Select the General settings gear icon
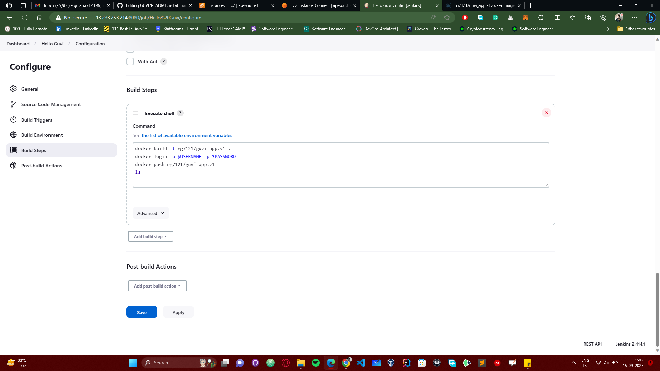The width and height of the screenshot is (660, 371). click(x=13, y=89)
